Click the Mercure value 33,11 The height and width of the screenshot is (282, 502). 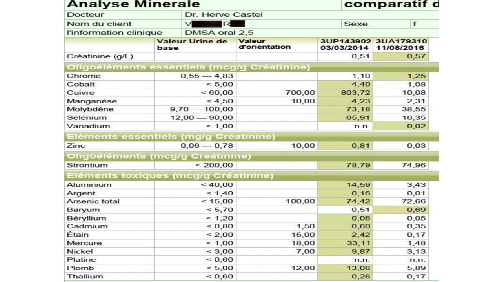point(359,243)
